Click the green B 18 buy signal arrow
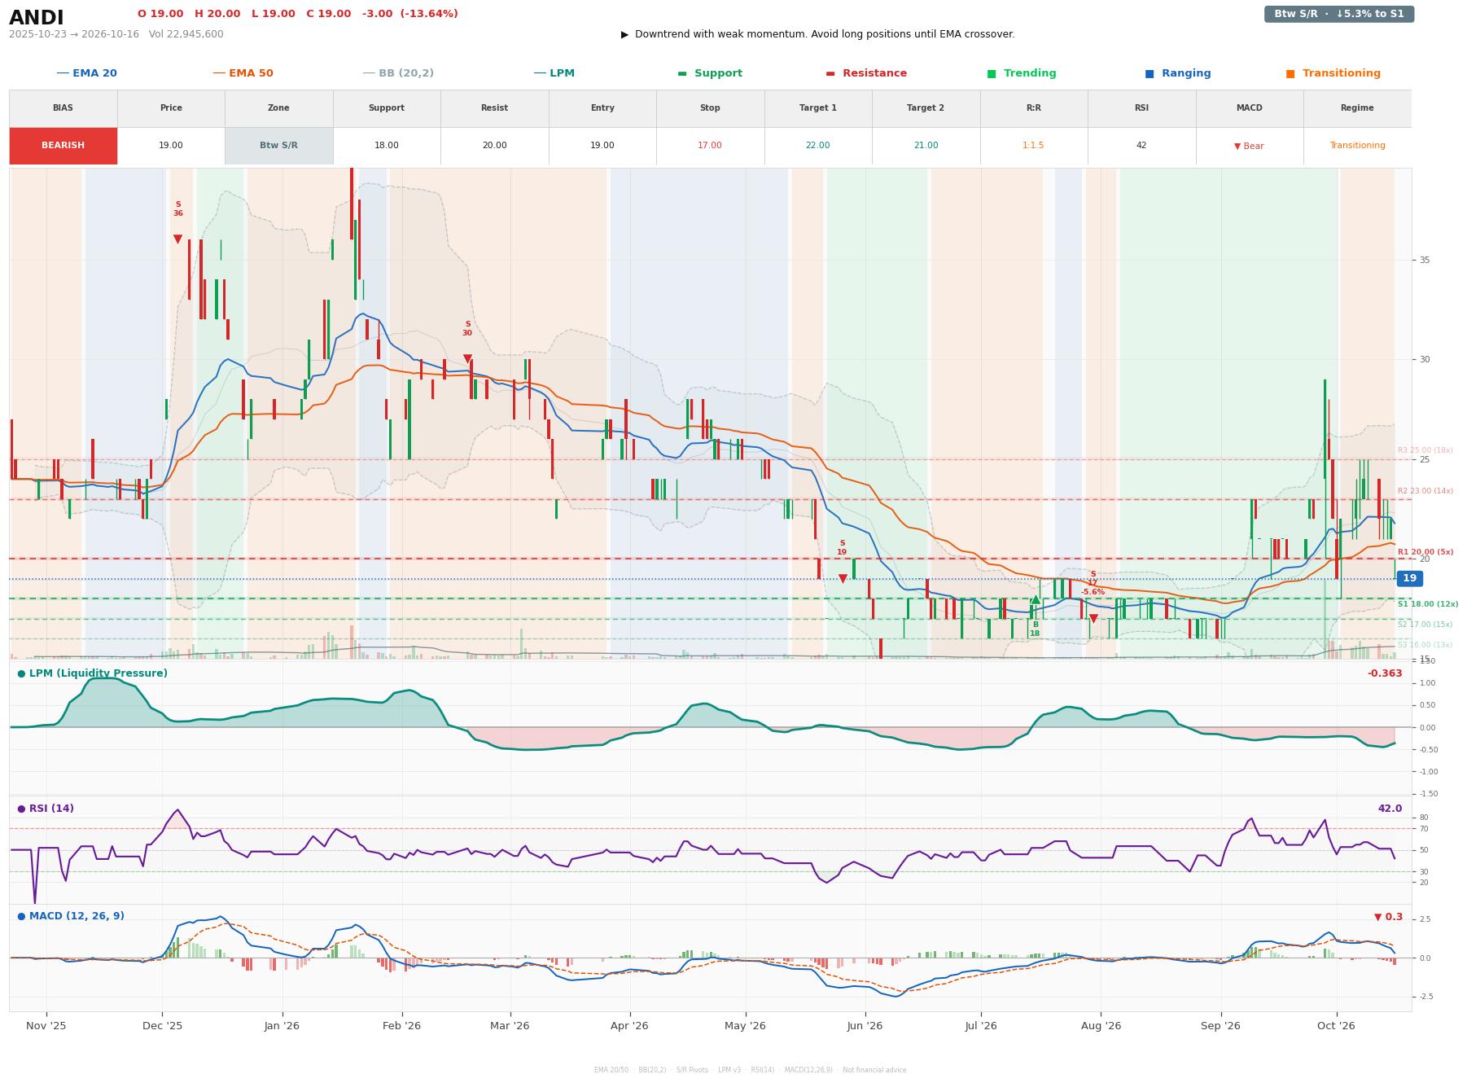This screenshot has width=1467, height=1083. click(x=1036, y=600)
